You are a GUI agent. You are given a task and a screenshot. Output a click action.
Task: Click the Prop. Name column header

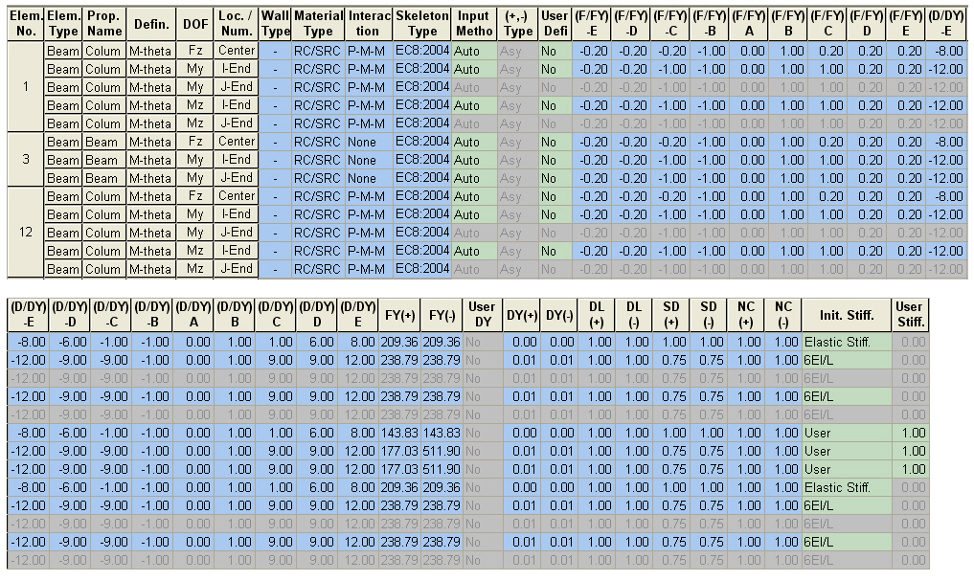pyautogui.click(x=104, y=24)
